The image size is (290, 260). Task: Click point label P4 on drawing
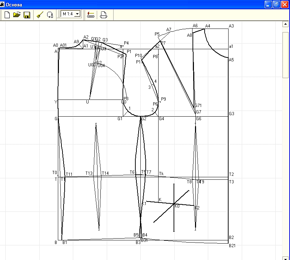tap(126, 43)
